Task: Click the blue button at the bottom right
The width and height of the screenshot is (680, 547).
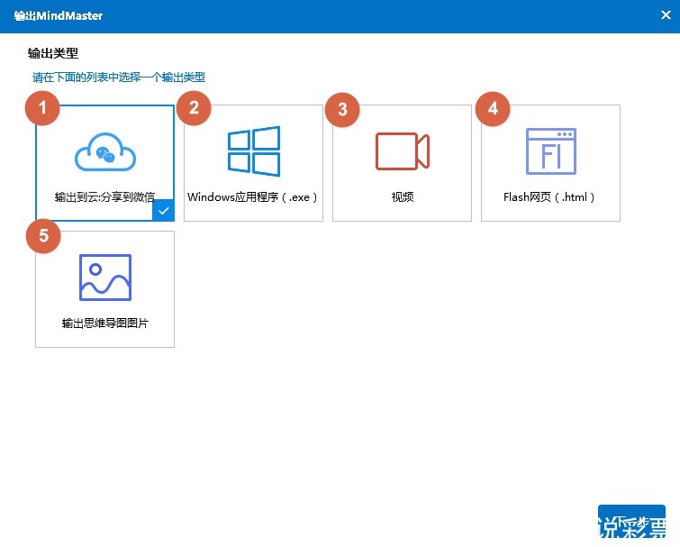Action: tap(631, 521)
